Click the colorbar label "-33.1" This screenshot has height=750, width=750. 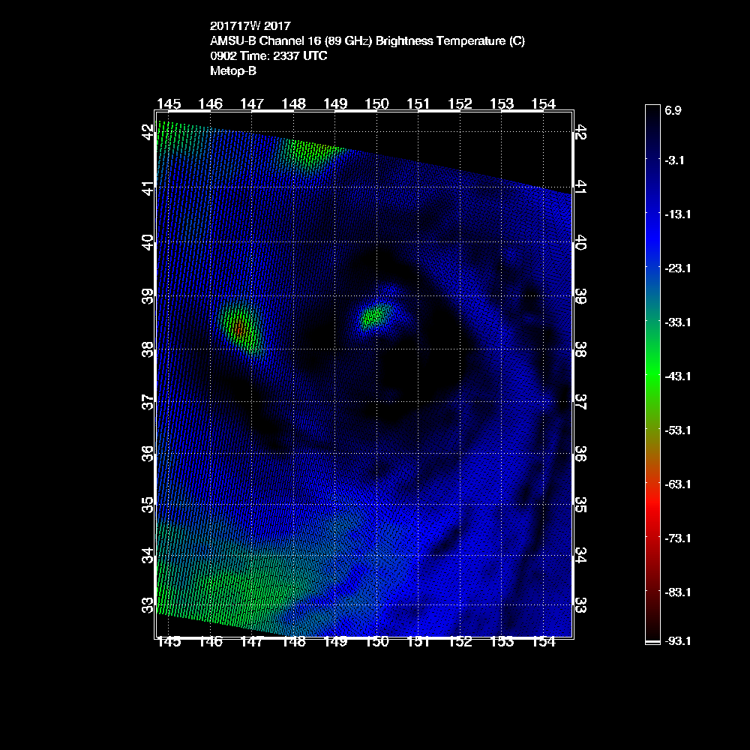point(677,322)
